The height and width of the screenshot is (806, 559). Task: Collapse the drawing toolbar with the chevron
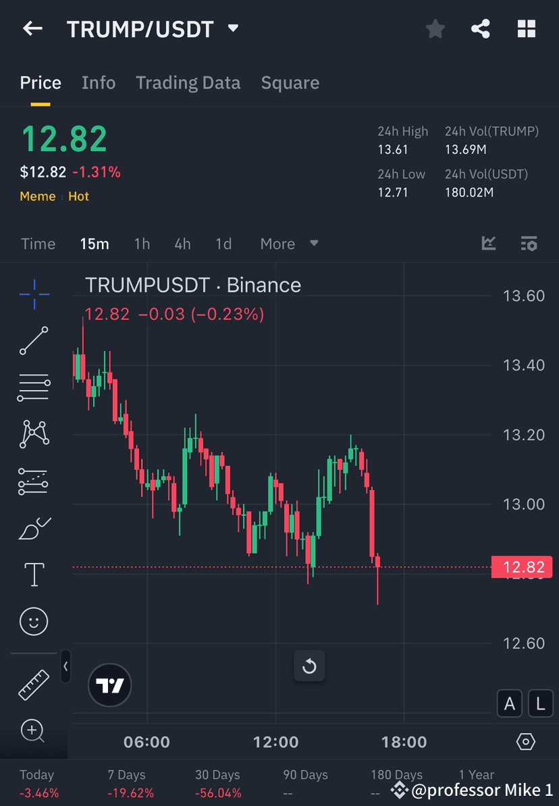(65, 667)
